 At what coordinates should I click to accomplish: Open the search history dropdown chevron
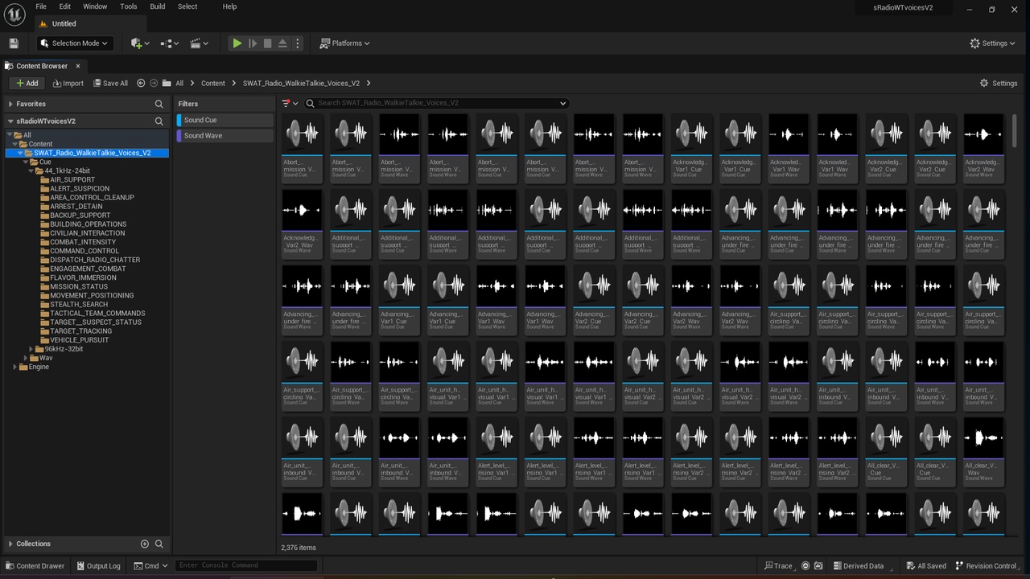click(562, 103)
